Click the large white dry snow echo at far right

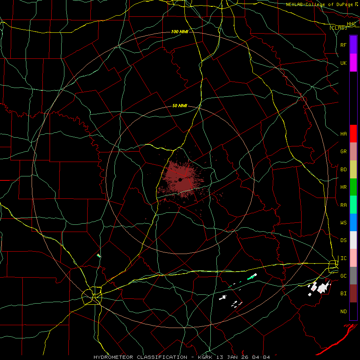click(x=323, y=287)
